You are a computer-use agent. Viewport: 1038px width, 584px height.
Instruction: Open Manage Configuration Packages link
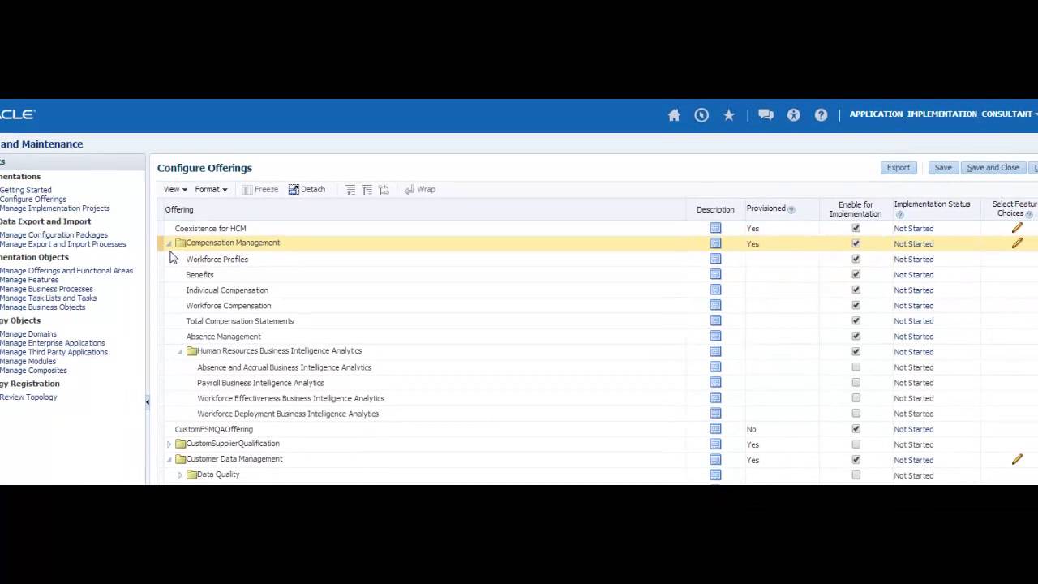54,235
